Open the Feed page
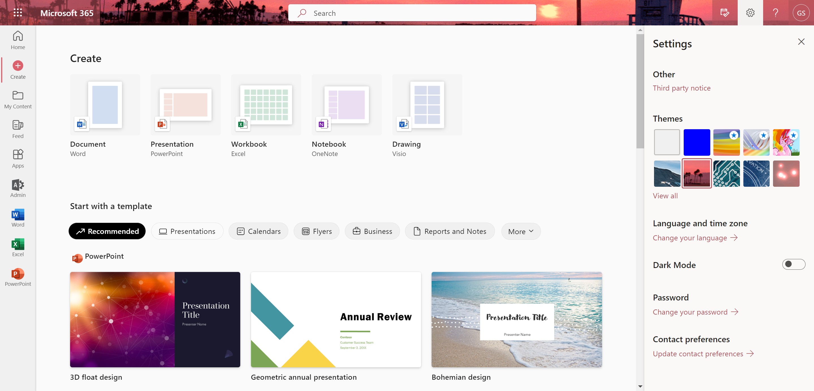This screenshot has width=814, height=391. (18, 129)
